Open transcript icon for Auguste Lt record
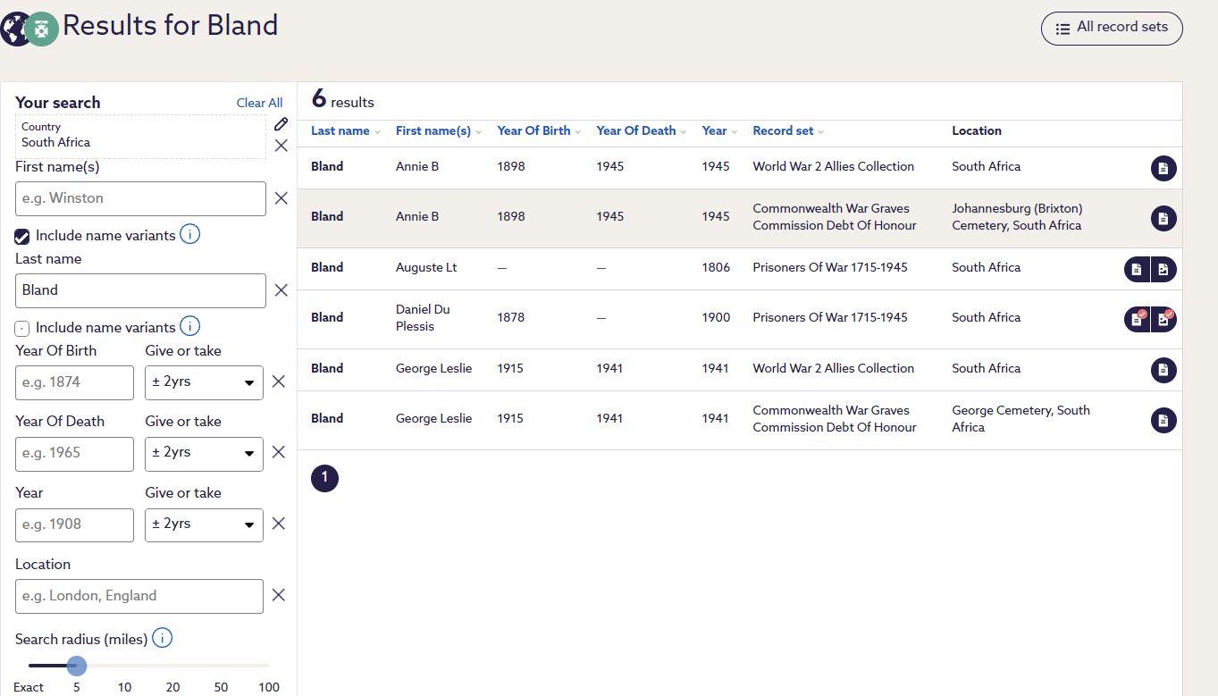Image resolution: width=1218 pixels, height=696 pixels. [x=1137, y=269]
